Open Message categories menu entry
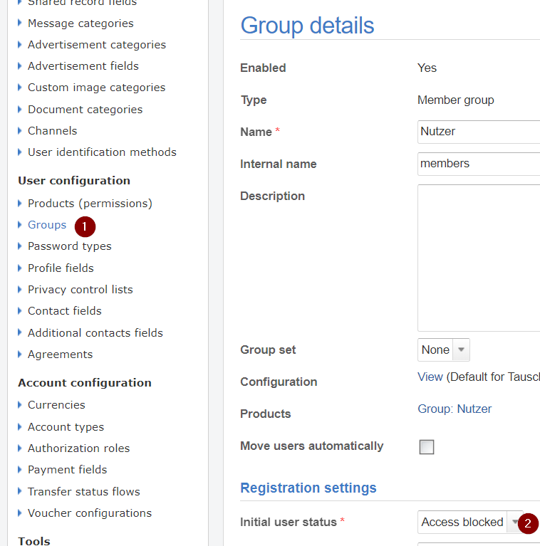This screenshot has width=540, height=546. 81,23
